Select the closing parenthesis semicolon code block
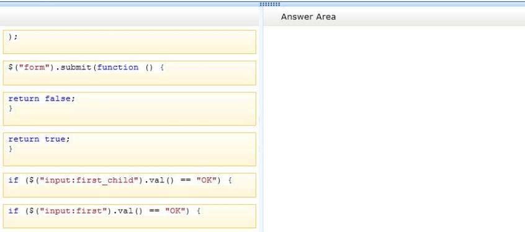The image size is (525, 232). [x=129, y=42]
